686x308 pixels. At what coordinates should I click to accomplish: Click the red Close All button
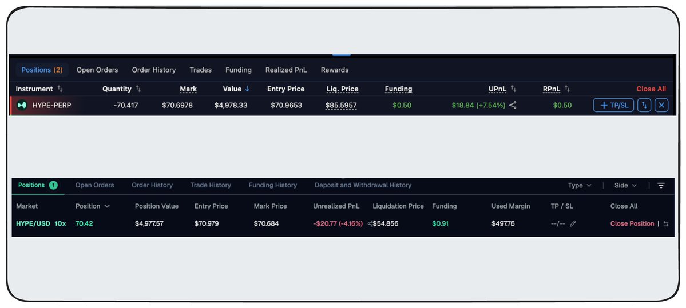point(651,89)
